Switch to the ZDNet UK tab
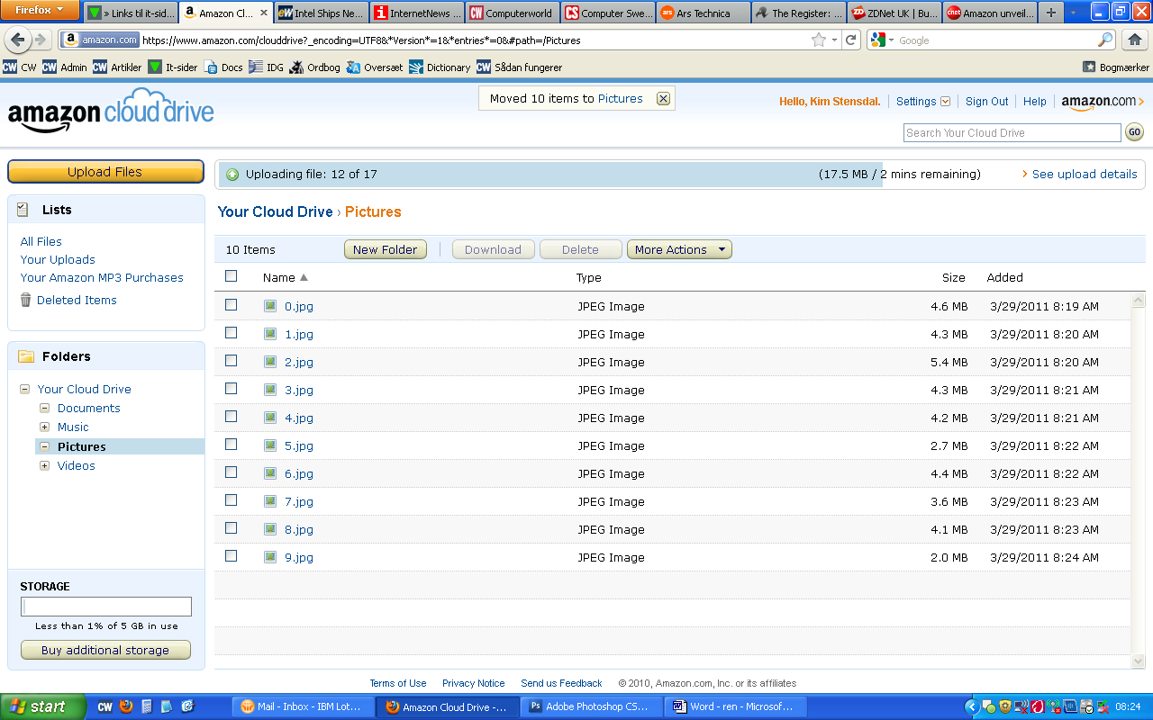 pyautogui.click(x=894, y=13)
